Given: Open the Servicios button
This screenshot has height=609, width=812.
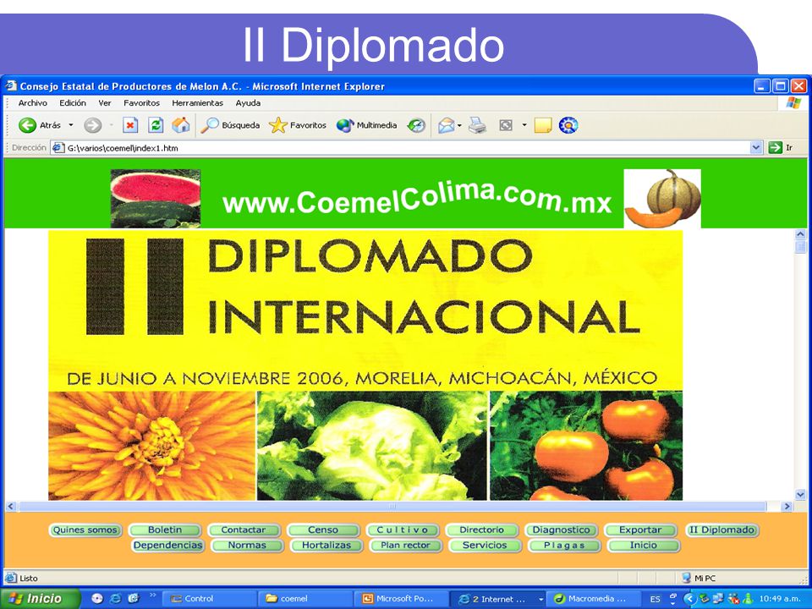Looking at the screenshot, I should 485,546.
